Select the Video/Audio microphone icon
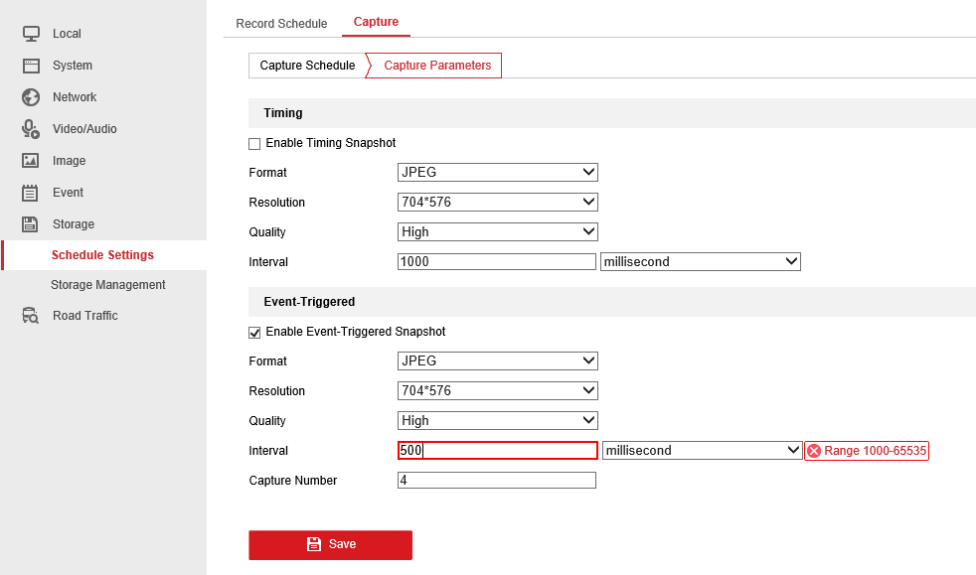This screenshot has height=575, width=976. 31,129
